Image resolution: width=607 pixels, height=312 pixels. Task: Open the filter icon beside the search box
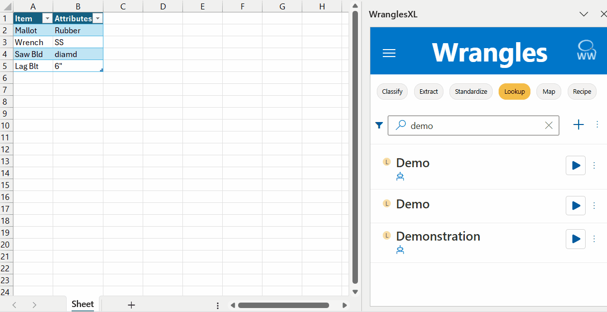pyautogui.click(x=379, y=125)
